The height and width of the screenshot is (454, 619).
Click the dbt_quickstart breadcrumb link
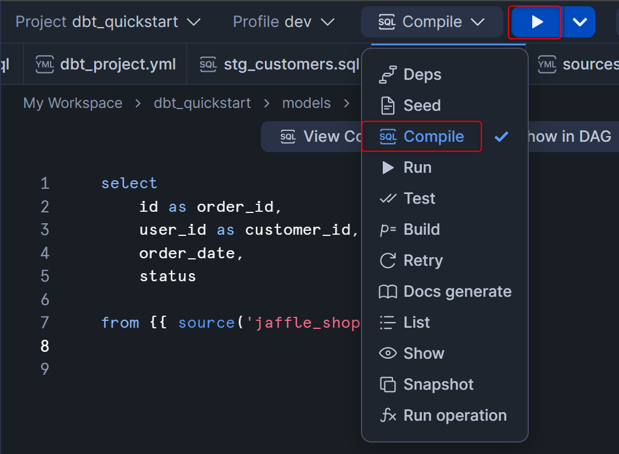tap(202, 103)
